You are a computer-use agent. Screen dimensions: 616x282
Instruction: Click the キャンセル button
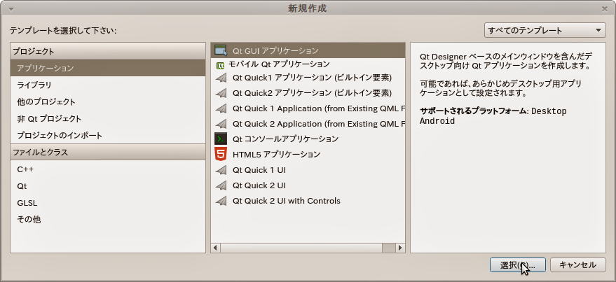coord(577,265)
